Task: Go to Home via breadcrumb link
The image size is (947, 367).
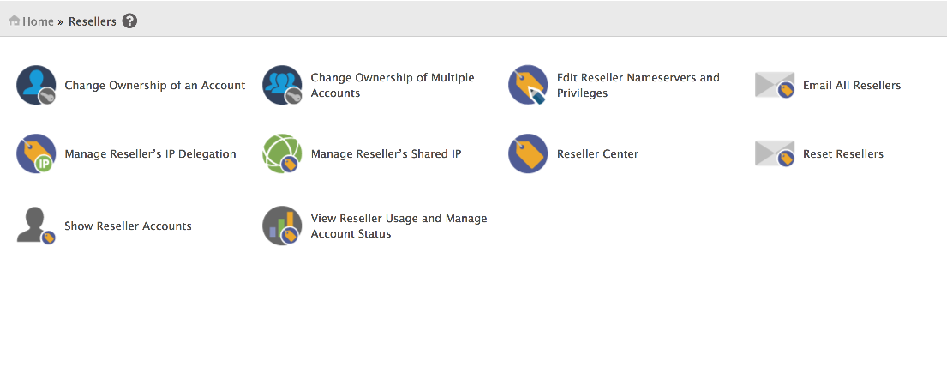Action: [38, 21]
